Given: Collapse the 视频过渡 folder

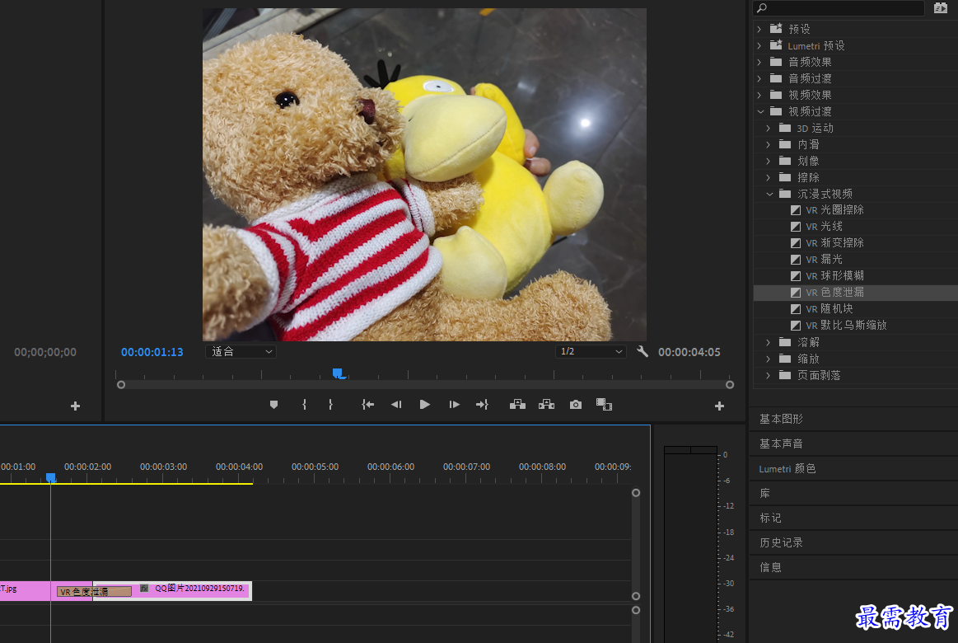Looking at the screenshot, I should pyautogui.click(x=760, y=111).
